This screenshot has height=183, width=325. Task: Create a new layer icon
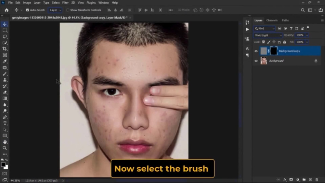pyautogui.click(x=310, y=179)
